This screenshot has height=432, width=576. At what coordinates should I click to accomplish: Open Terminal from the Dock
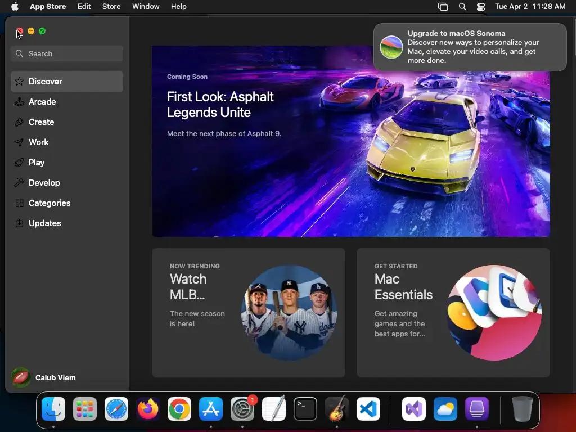pos(305,409)
